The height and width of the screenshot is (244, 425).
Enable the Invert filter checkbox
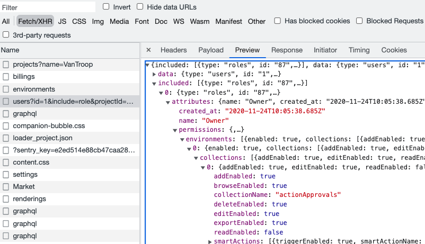(x=106, y=7)
